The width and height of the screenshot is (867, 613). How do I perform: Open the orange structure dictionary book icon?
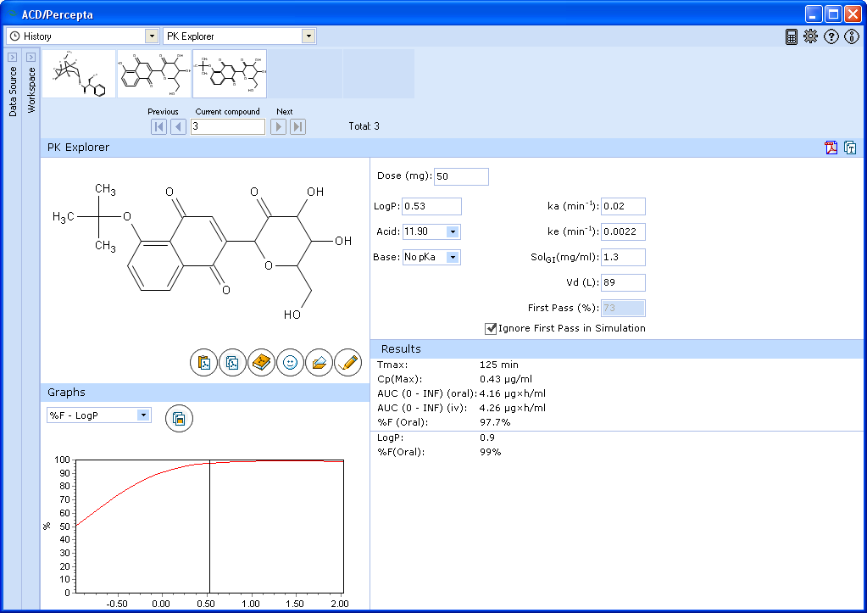261,362
